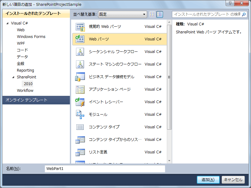Screen dimensions: 251x188
Task: Click the コンテンツ タイプからのリス… icon
Action: pyautogui.click(x=80, y=140)
